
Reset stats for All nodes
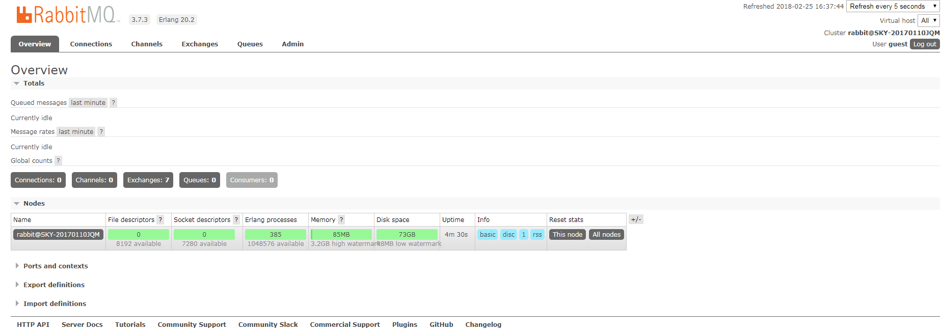[606, 235]
